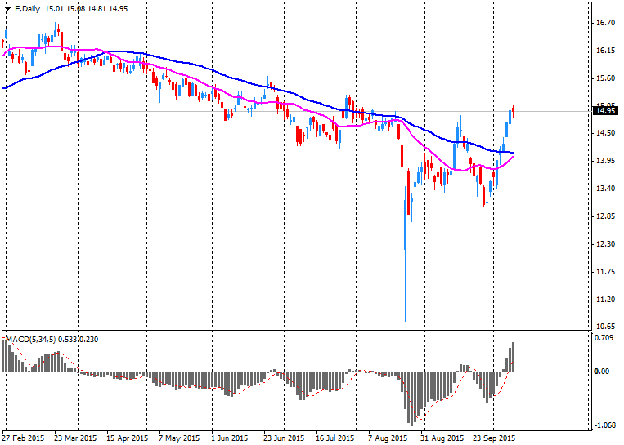Click the 11.20 price scale label
Screen dimensions: 624x445
[606, 300]
